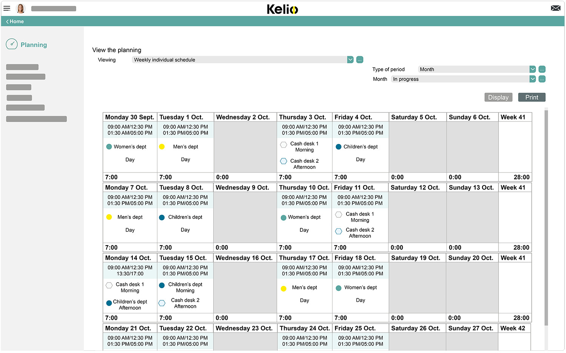Click the Cash desk 1 Morning hexagon on Thursday 3 Oct

(x=283, y=145)
